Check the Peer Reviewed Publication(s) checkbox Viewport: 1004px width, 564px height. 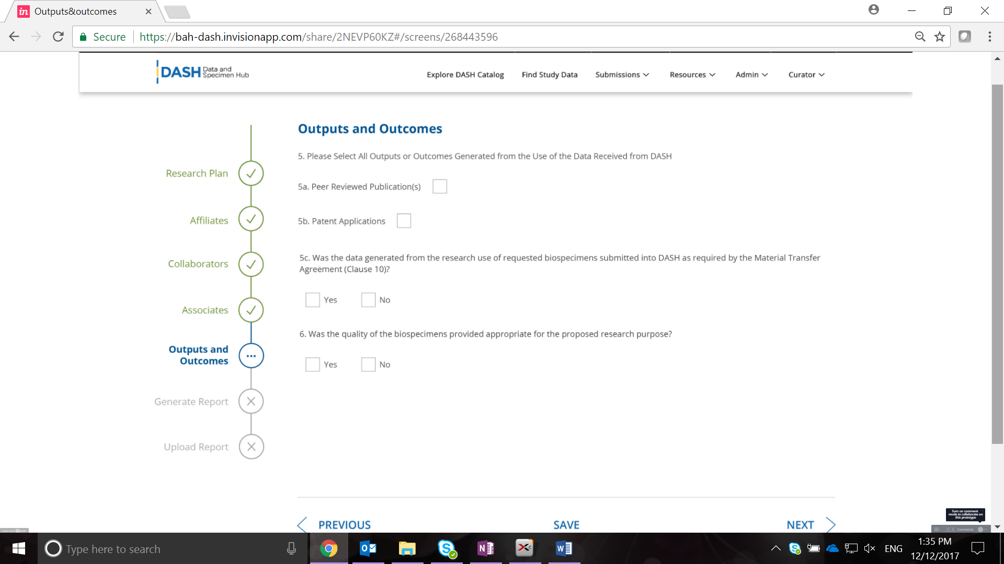(440, 186)
